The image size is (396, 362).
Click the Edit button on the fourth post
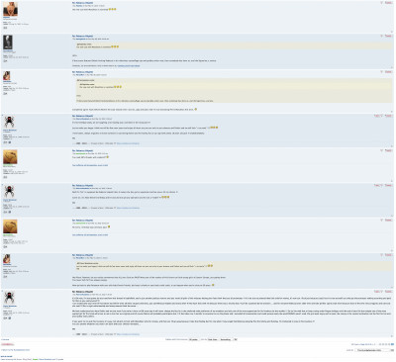click(x=378, y=116)
